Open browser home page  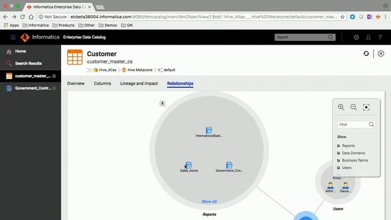pyautogui.click(x=31, y=16)
